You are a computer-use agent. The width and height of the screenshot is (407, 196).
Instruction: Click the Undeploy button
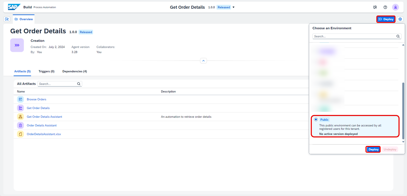click(x=390, y=149)
